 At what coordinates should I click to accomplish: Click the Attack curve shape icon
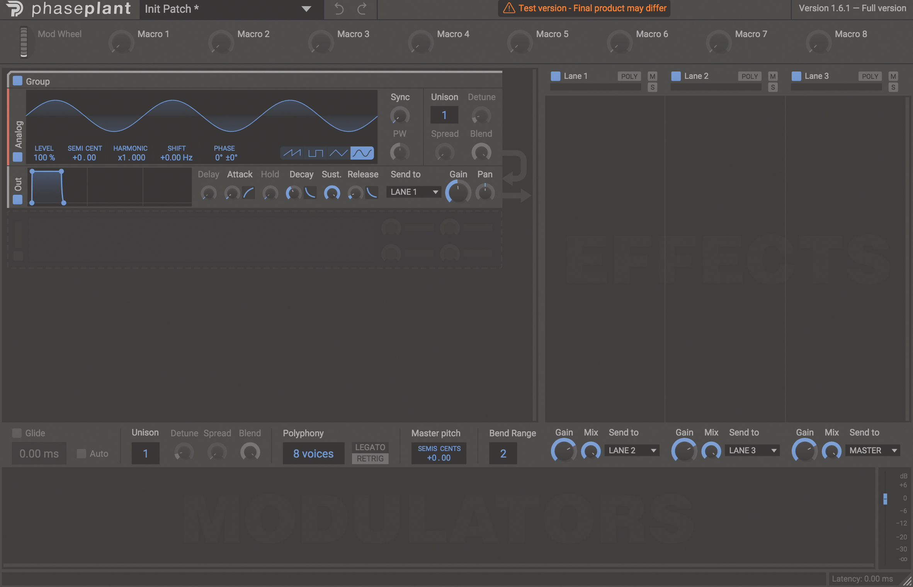(248, 192)
